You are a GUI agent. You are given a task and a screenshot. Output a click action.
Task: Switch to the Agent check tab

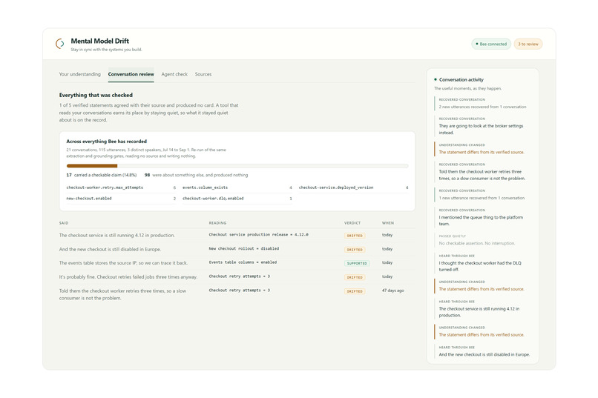point(174,74)
